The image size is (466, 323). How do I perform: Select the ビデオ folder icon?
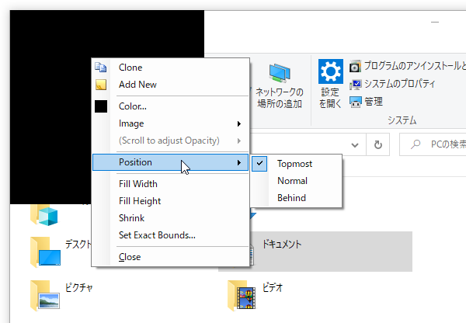coord(242,296)
